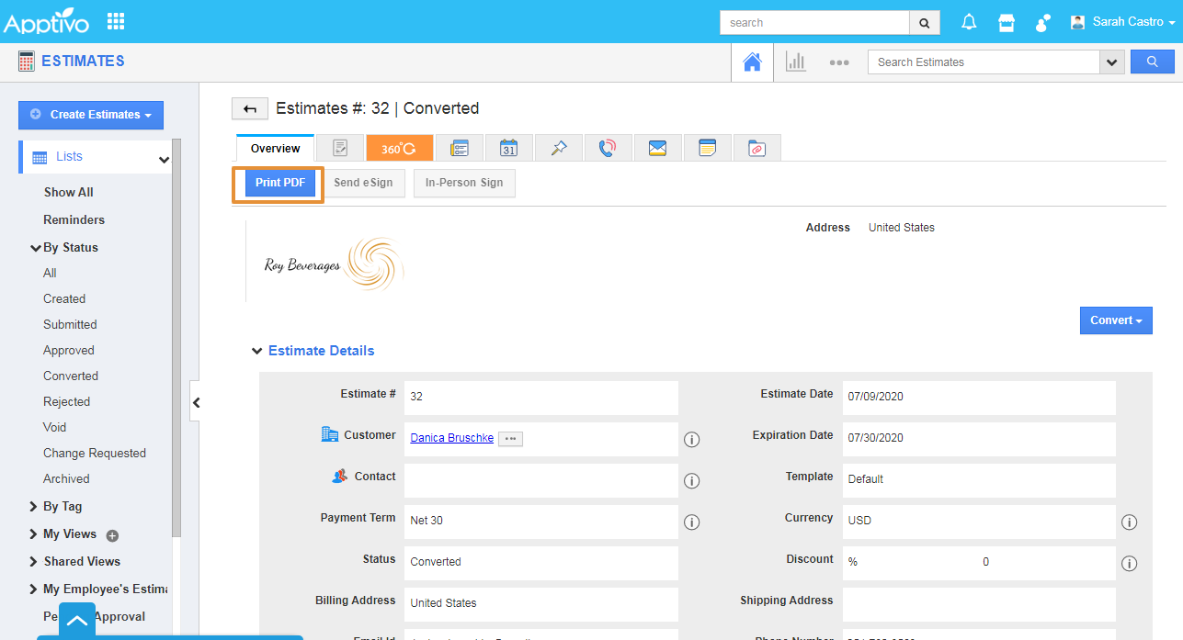
Task: Open the call logs phone tab icon
Action: tap(607, 148)
